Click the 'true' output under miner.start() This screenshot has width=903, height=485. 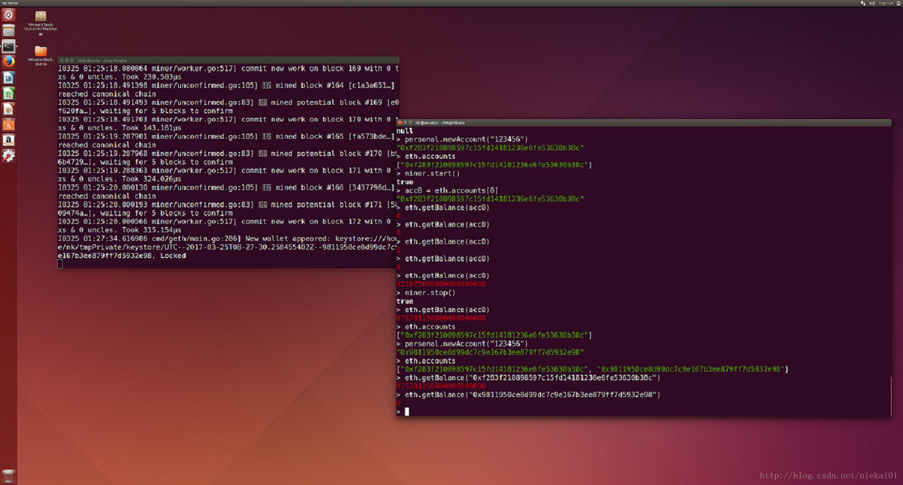coord(404,182)
